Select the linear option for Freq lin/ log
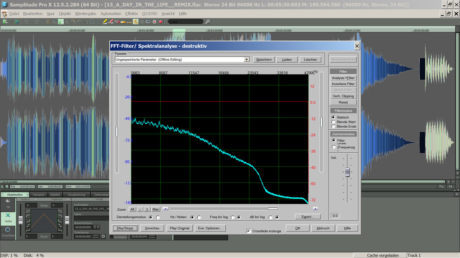This screenshot has height=258, width=460. (x=233, y=217)
